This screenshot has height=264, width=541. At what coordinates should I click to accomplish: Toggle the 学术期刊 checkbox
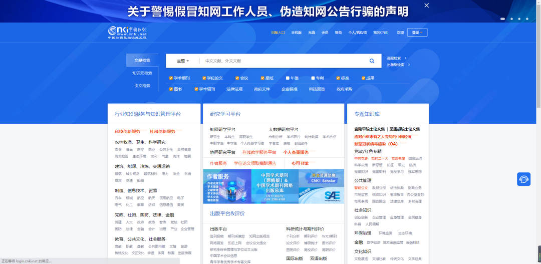pos(171,78)
